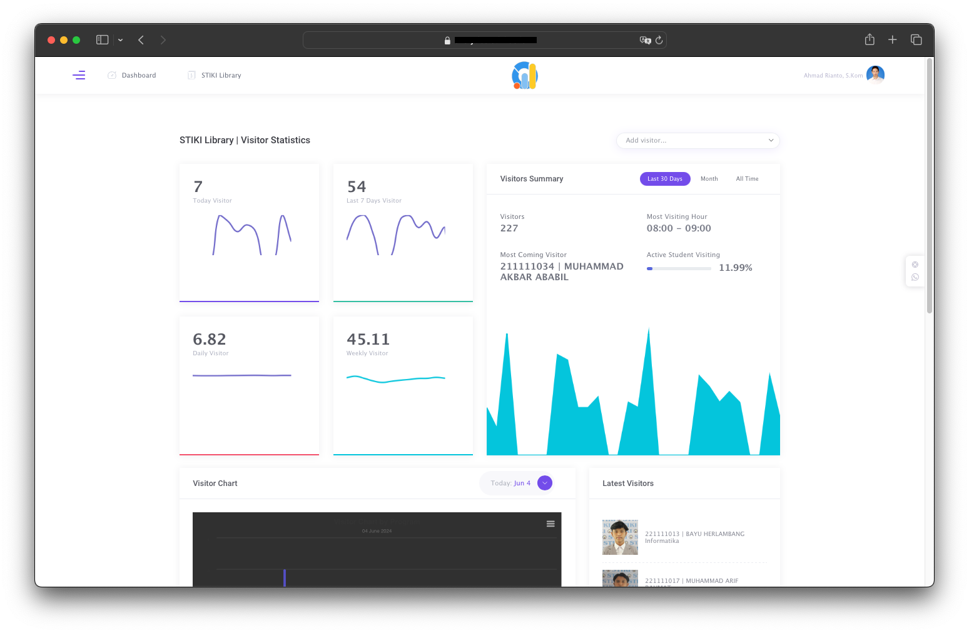Image resolution: width=969 pixels, height=633 pixels.
Task: Click the app logo in the header
Action: 524,75
